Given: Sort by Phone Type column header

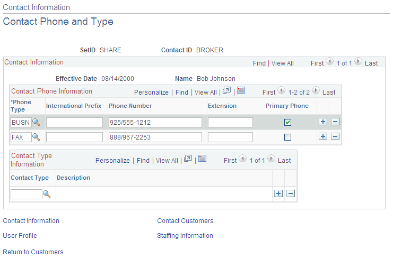Looking at the screenshot, I should tap(21, 106).
